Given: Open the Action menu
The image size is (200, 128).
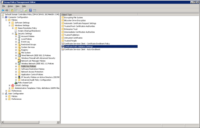Looking at the screenshot, I should (x=10, y=6).
